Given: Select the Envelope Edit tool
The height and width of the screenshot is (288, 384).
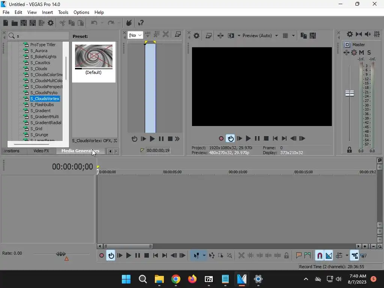Looking at the screenshot, I should pos(211,256).
